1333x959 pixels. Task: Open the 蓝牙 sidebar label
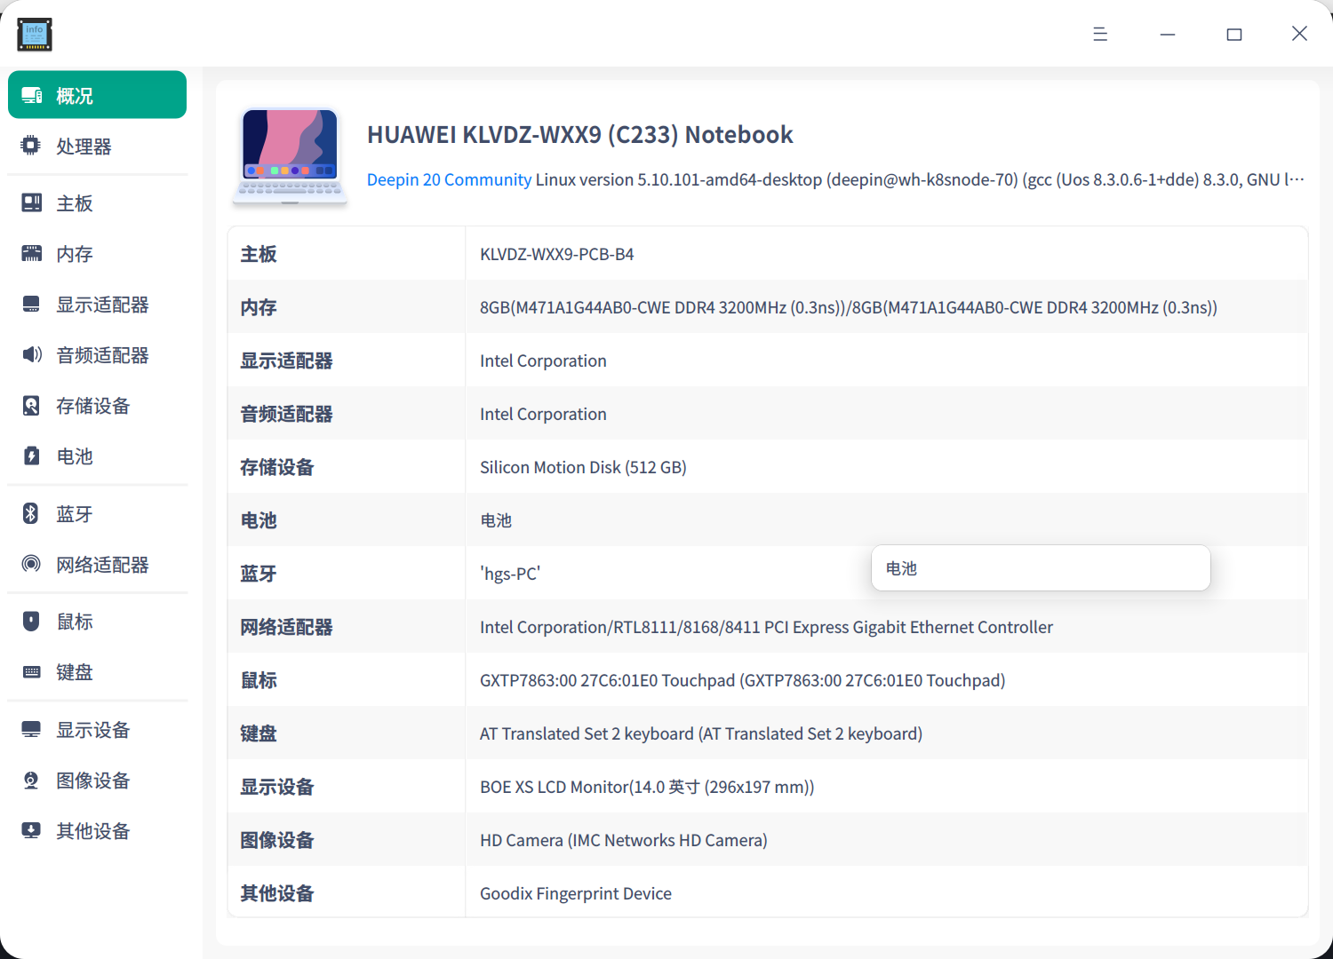pyautogui.click(x=75, y=514)
